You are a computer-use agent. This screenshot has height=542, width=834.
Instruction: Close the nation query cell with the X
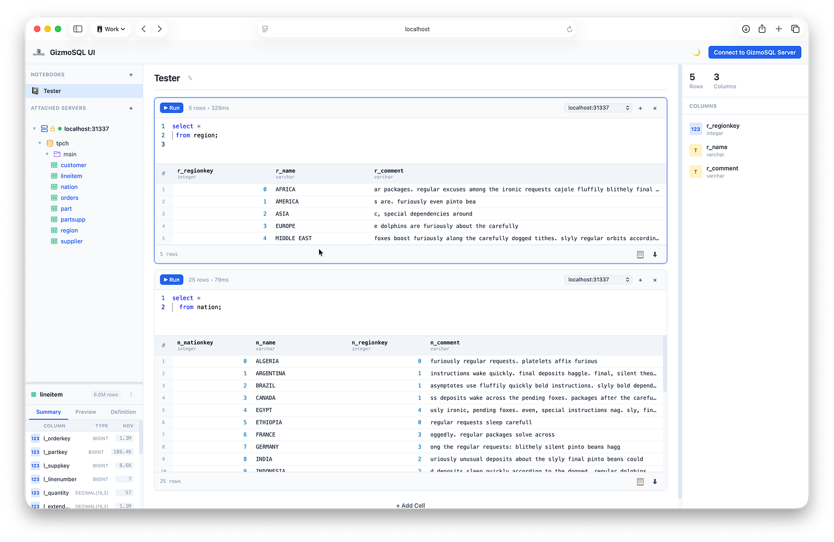click(x=655, y=280)
